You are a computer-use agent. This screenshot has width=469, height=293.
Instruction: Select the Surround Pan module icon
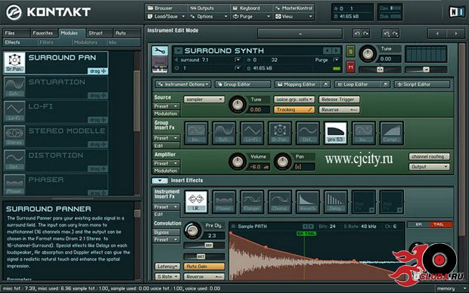coord(14,63)
